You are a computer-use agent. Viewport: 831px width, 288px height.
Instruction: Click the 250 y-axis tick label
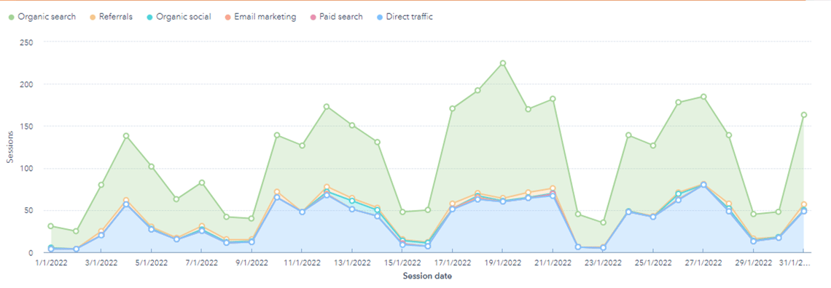click(26, 41)
